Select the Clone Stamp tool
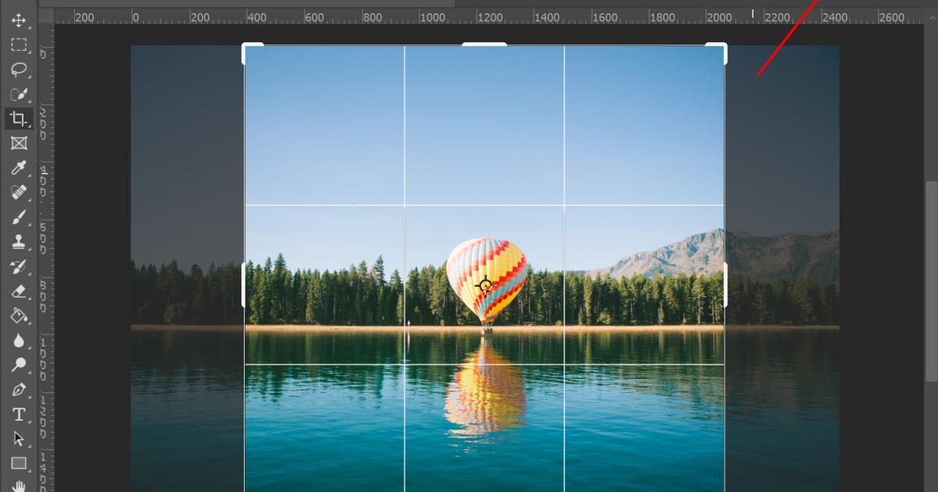 tap(20, 241)
